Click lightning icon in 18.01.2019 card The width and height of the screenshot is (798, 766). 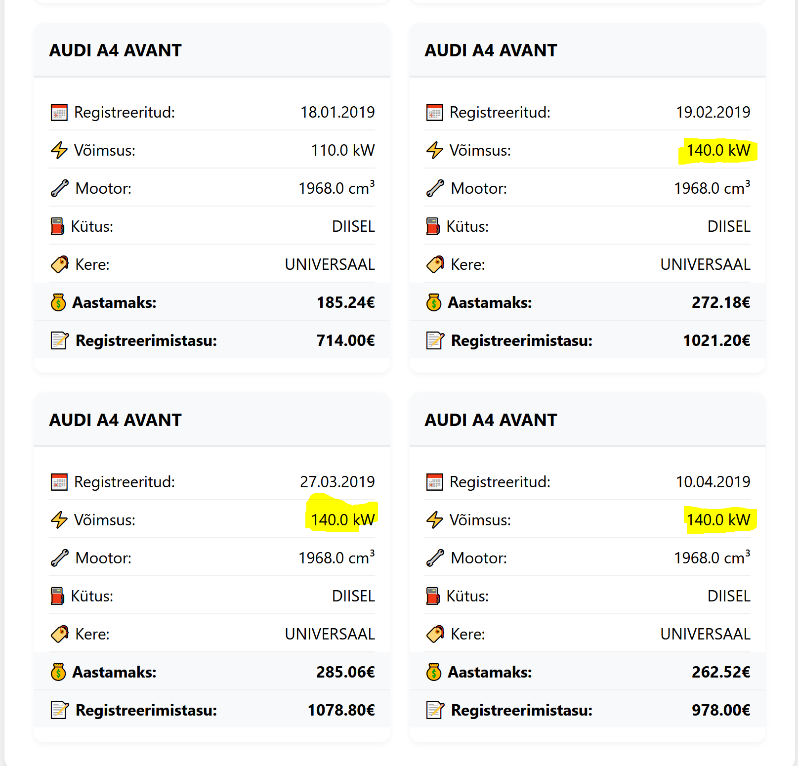click(59, 150)
